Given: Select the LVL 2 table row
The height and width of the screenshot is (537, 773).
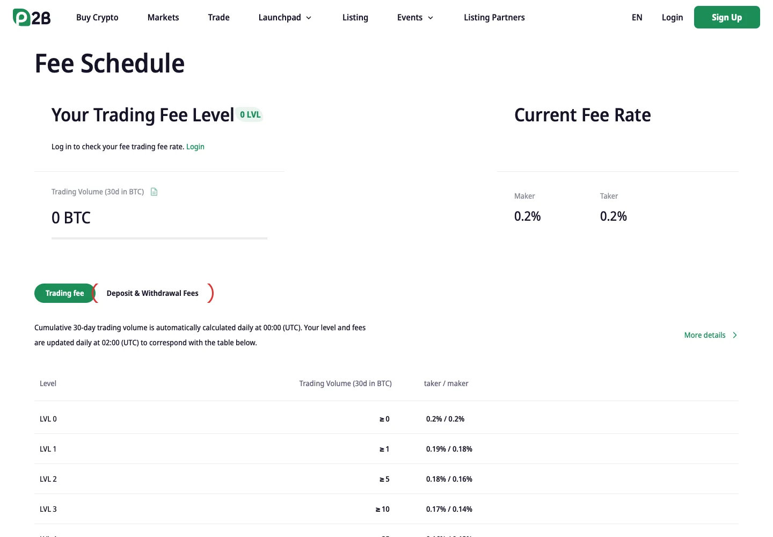Looking at the screenshot, I should 386,479.
